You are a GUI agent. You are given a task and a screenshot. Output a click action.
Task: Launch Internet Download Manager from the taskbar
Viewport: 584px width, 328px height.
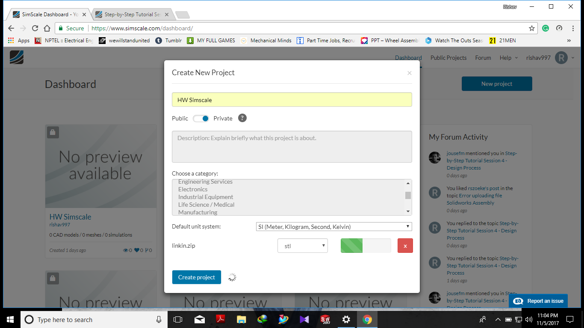pyautogui.click(x=263, y=319)
